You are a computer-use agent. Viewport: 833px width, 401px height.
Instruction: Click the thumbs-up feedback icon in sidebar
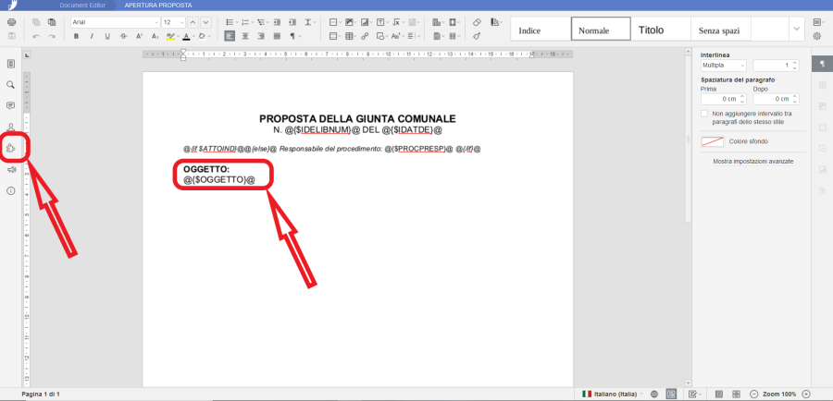12,148
